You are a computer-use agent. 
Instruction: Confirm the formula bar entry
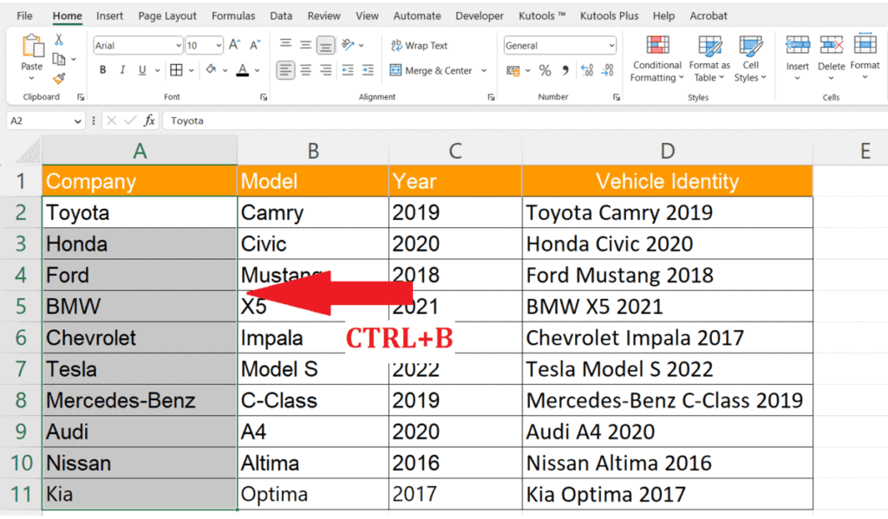click(x=130, y=120)
